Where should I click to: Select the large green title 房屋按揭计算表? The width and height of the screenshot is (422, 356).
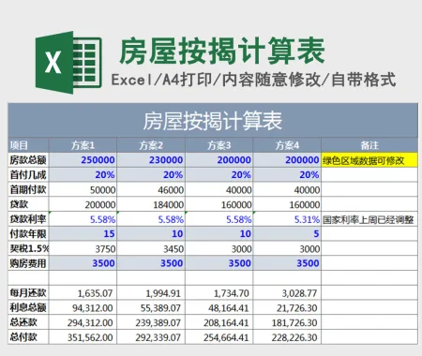[222, 52]
